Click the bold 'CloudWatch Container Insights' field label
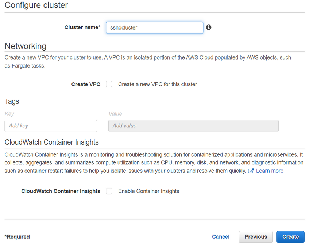321x249 pixels. 61,191
